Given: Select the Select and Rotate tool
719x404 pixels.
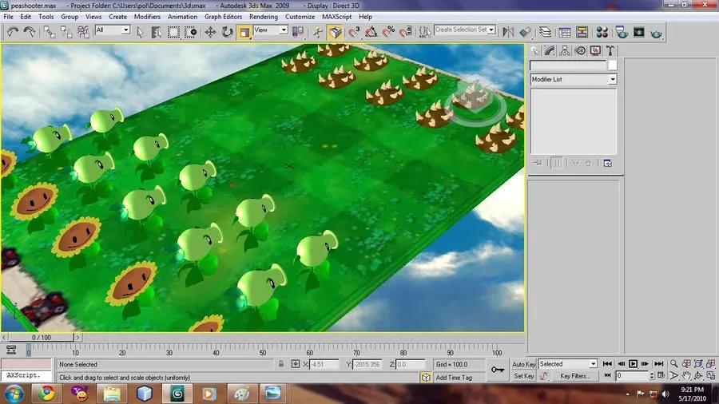Looking at the screenshot, I should [227, 32].
